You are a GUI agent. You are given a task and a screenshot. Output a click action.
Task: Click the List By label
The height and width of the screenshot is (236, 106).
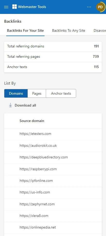coord(10,83)
